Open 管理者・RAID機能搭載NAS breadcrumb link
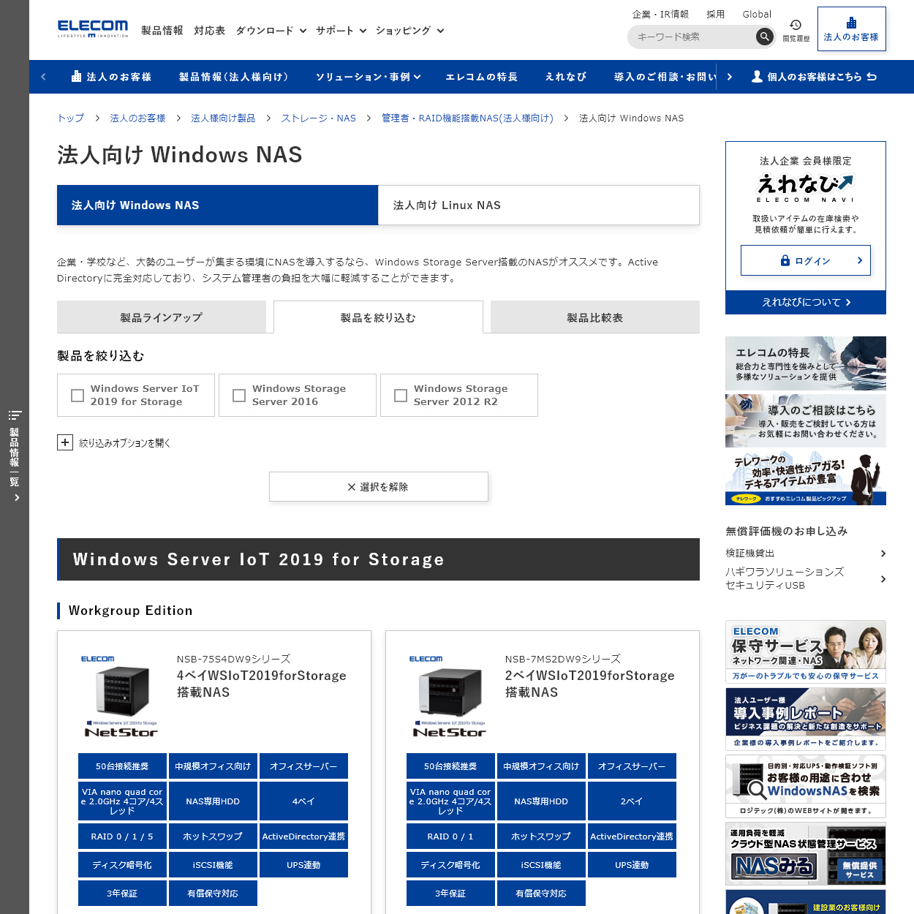Viewport: 914px width, 914px height. [x=467, y=118]
